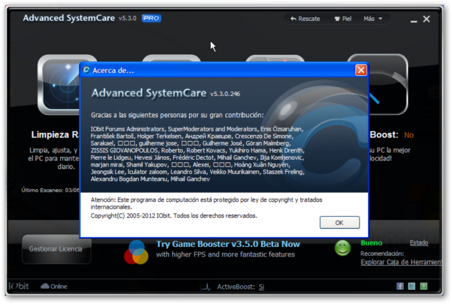Image resolution: width=452 pixels, height=304 pixels.
Task: Expand the Más dropdown menu
Action: point(373,19)
